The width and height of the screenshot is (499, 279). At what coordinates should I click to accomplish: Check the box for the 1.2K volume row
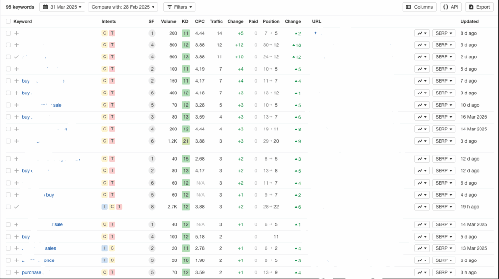[x=8, y=141]
